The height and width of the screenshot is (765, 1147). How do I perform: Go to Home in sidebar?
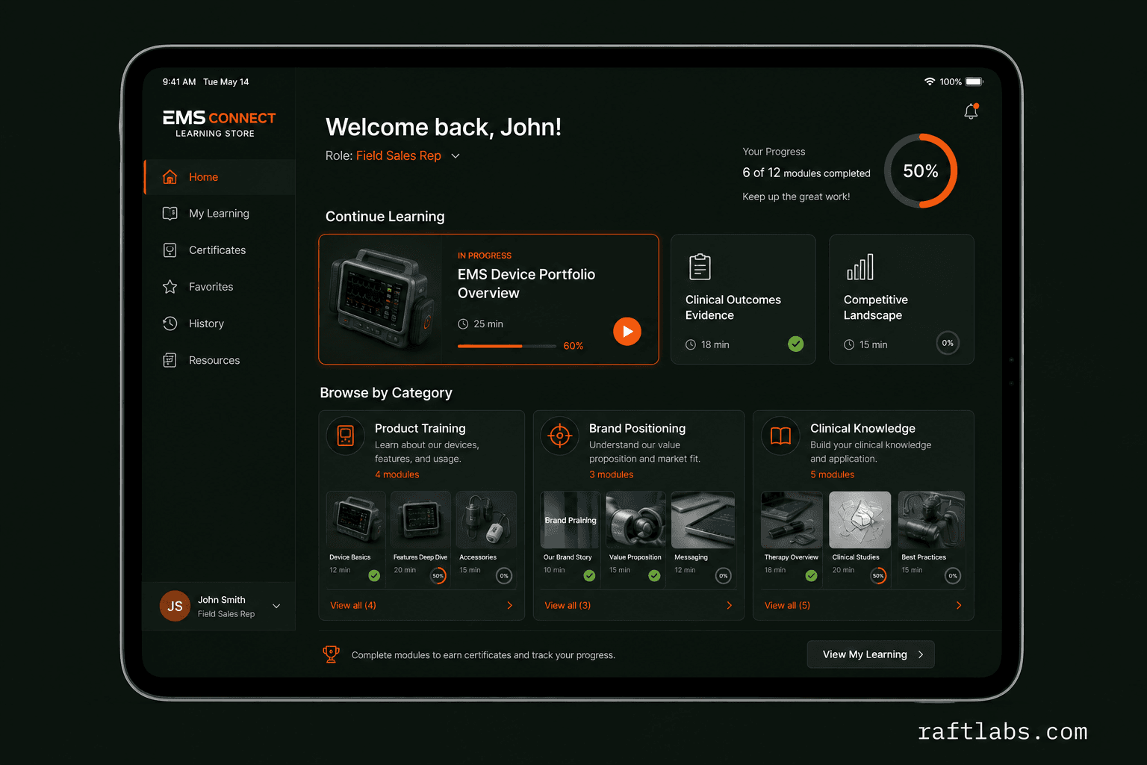click(x=220, y=177)
